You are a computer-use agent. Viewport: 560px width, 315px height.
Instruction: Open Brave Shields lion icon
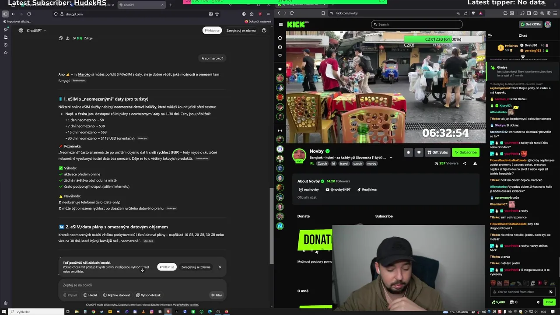coord(473,13)
